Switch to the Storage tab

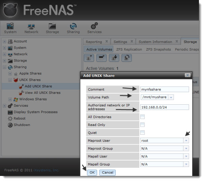[x=190, y=42]
